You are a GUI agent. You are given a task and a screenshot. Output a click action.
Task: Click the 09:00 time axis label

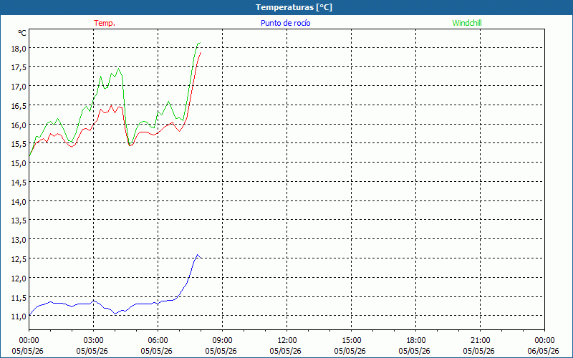[222, 341]
